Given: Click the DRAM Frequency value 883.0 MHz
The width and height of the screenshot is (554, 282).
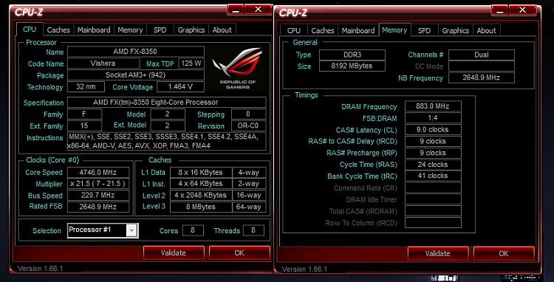Looking at the screenshot, I should pyautogui.click(x=433, y=106).
